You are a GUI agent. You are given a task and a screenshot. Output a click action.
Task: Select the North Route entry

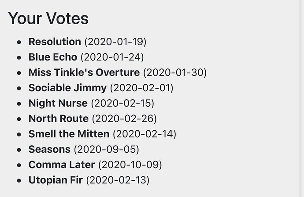point(59,118)
